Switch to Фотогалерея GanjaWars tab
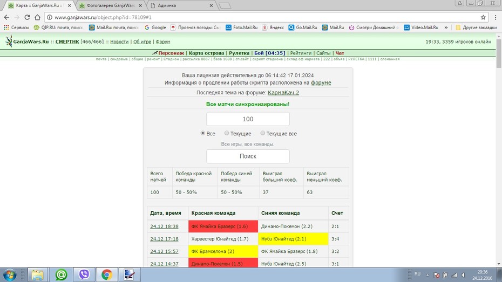 tap(111, 5)
